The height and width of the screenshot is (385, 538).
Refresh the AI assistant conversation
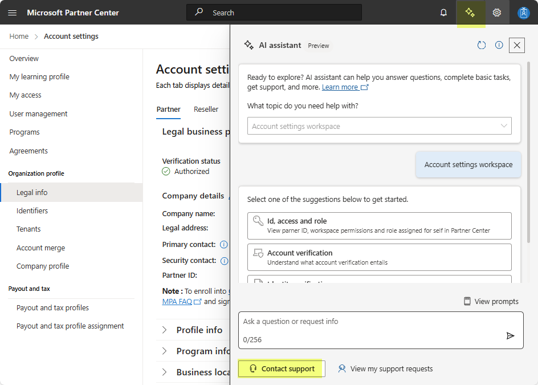pyautogui.click(x=482, y=45)
